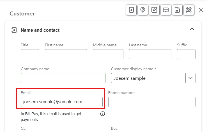Focus the Suffix field
The image size is (207, 132).
186,54
